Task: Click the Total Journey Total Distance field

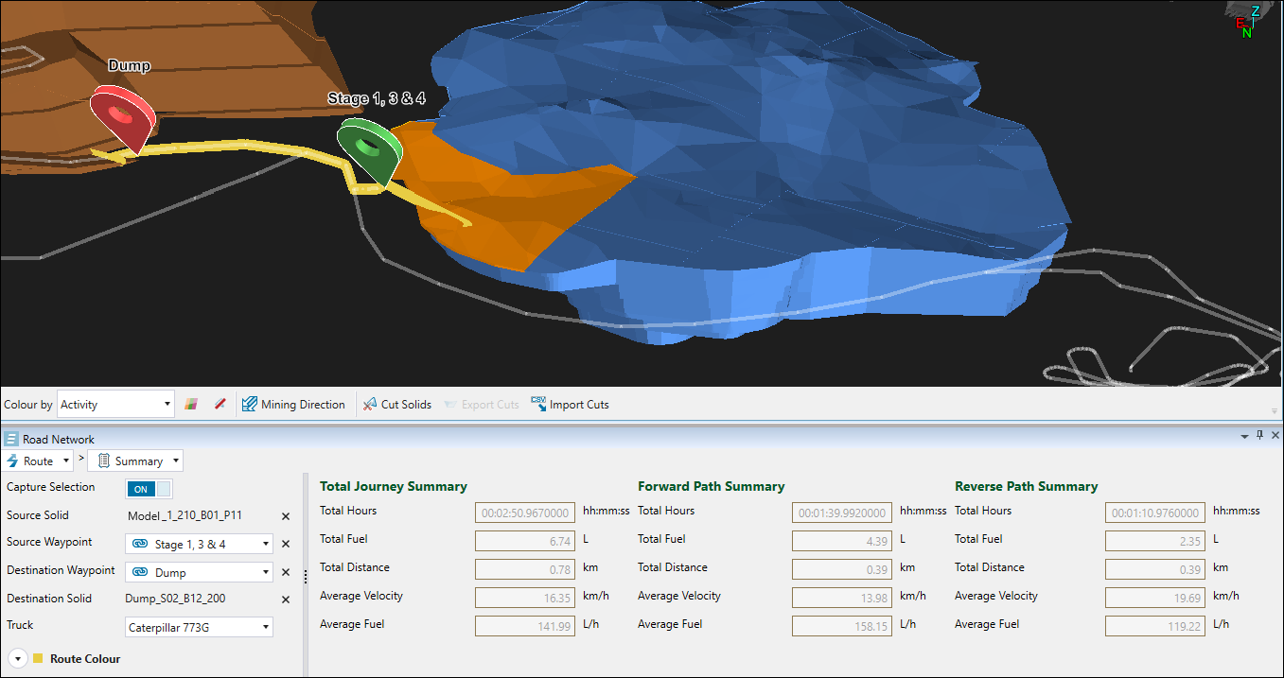Action: click(x=524, y=569)
